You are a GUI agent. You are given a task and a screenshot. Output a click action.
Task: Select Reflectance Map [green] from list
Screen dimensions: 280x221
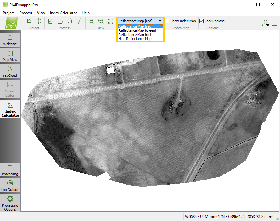pos(137,30)
